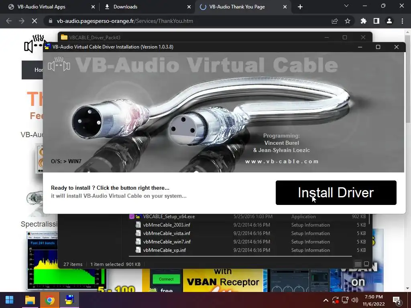
Task: Bookmark this page with the star icon
Action: tap(348, 21)
